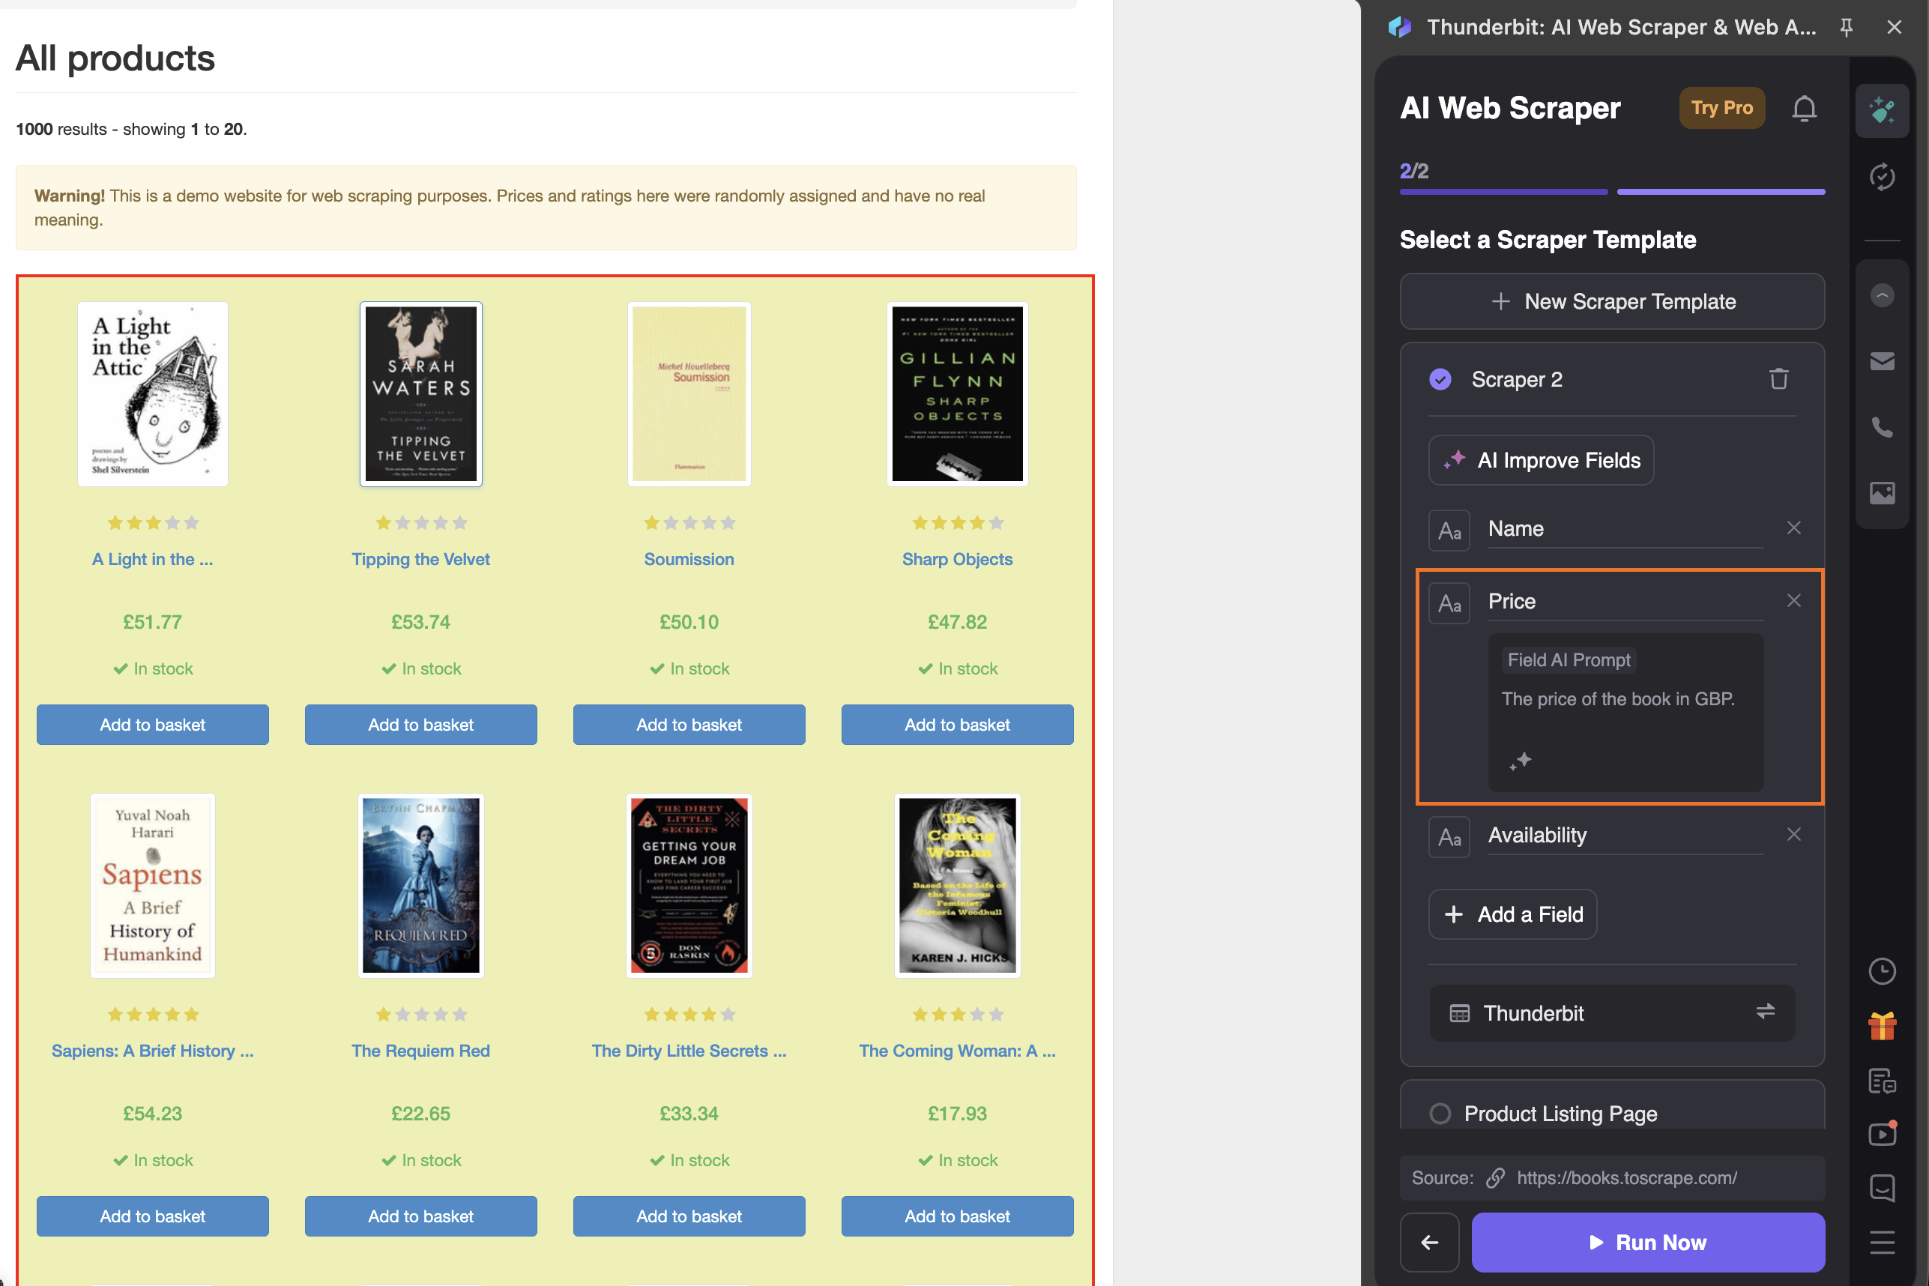Viewport: 1929px width, 1286px height.
Task: Click the Run Now button
Action: point(1648,1242)
